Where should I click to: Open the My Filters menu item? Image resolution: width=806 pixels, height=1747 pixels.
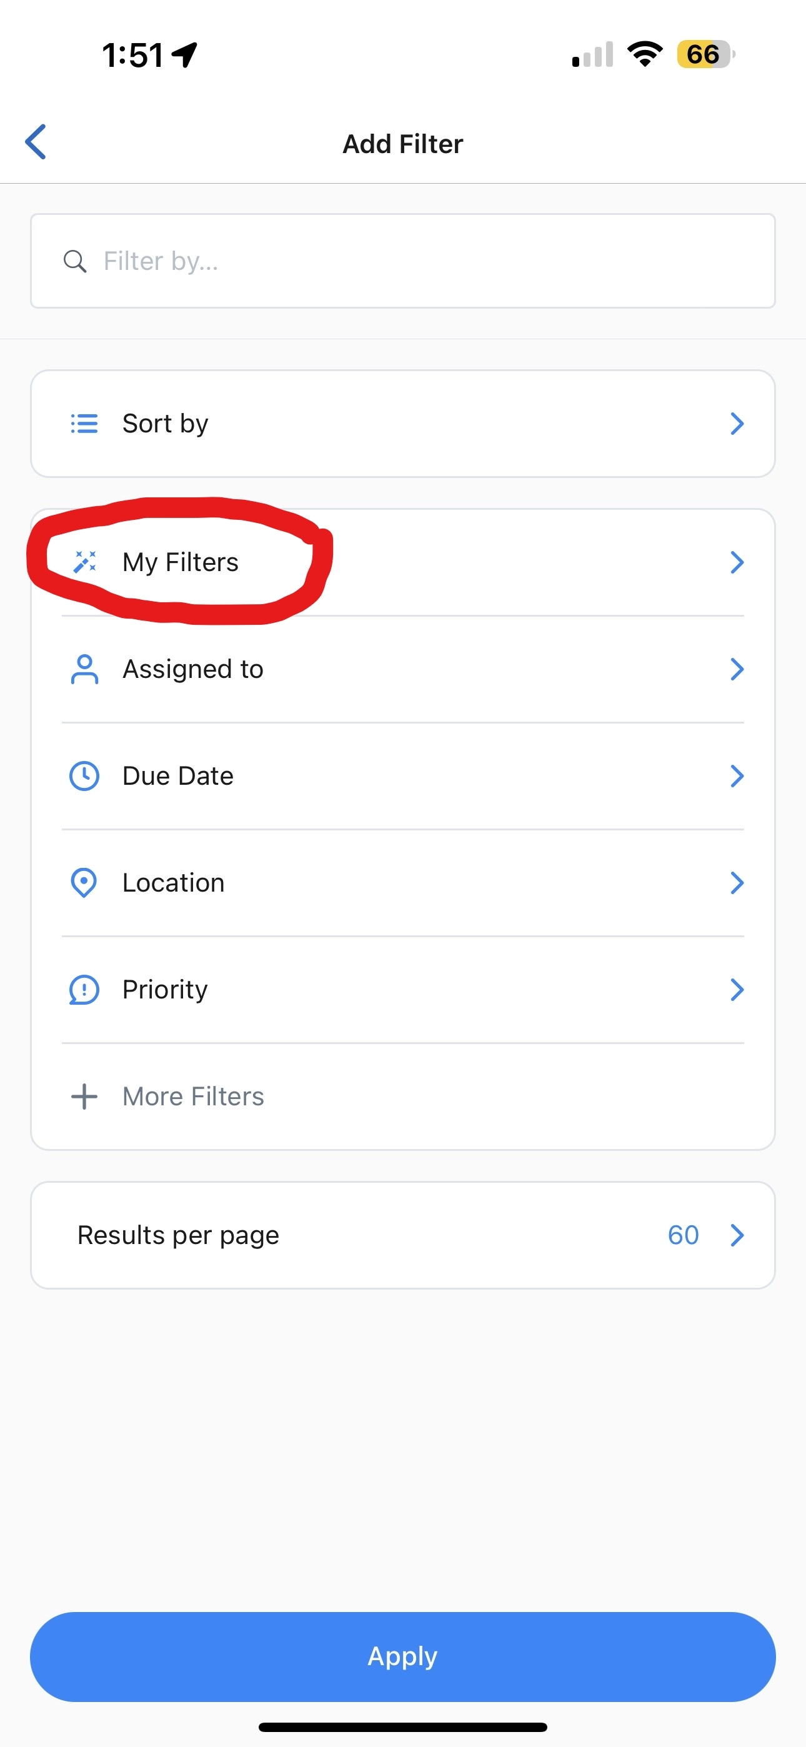[181, 562]
